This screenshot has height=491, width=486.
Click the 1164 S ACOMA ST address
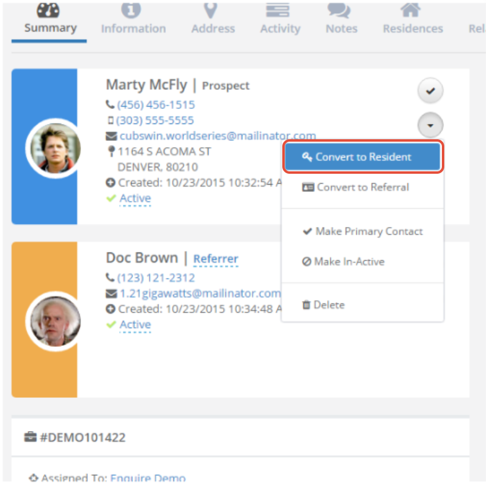[164, 151]
